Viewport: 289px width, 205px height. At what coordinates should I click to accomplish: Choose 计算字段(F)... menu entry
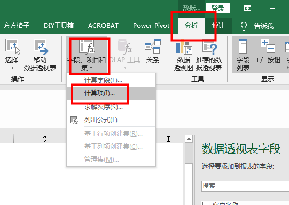point(111,80)
